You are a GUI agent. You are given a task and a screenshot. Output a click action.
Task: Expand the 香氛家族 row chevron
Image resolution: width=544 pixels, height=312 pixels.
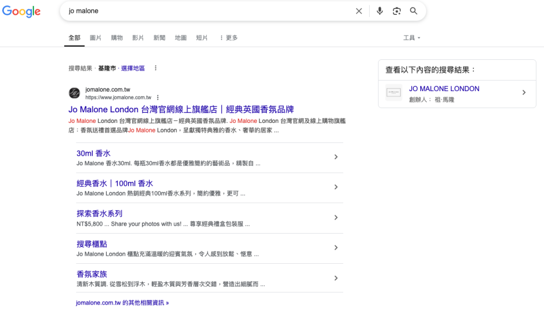click(336, 278)
